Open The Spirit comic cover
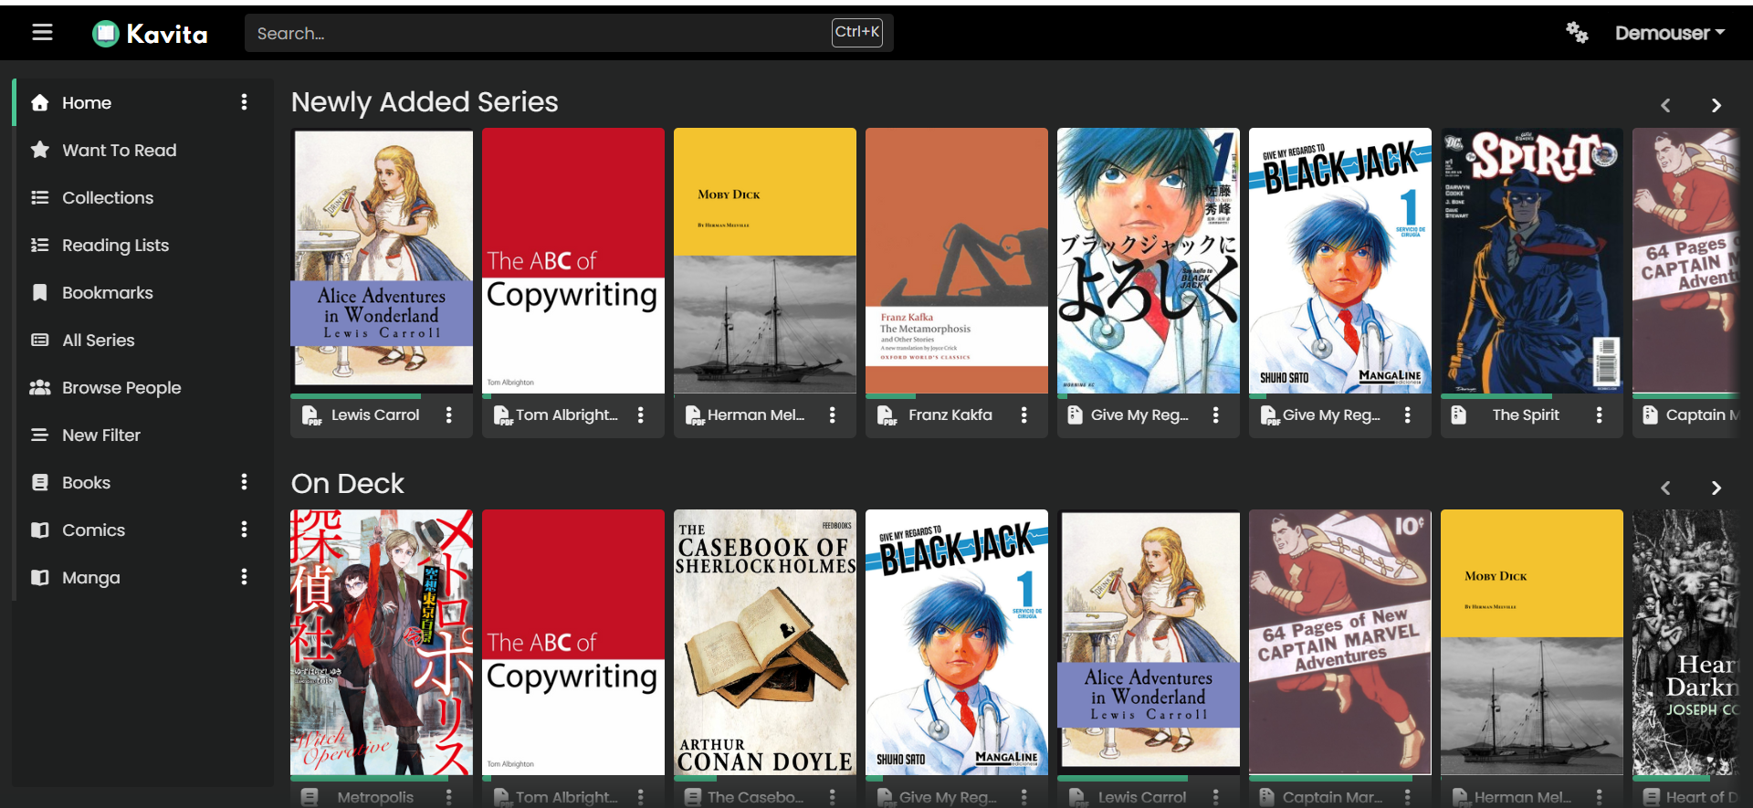Viewport: 1753px width, 808px height. [1532, 261]
